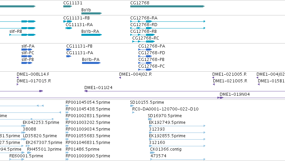Select the slif-PB protein label
The image size is (285, 161).
tap(27, 60)
